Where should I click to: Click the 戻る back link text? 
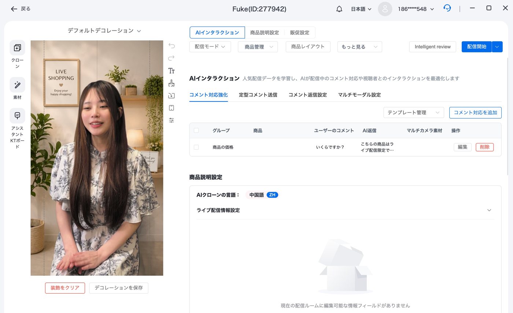(x=26, y=9)
